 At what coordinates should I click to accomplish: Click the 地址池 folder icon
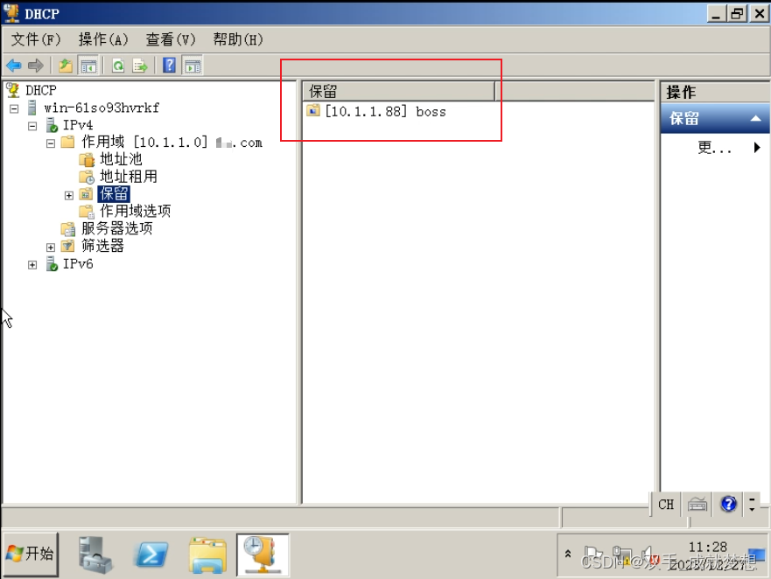87,159
